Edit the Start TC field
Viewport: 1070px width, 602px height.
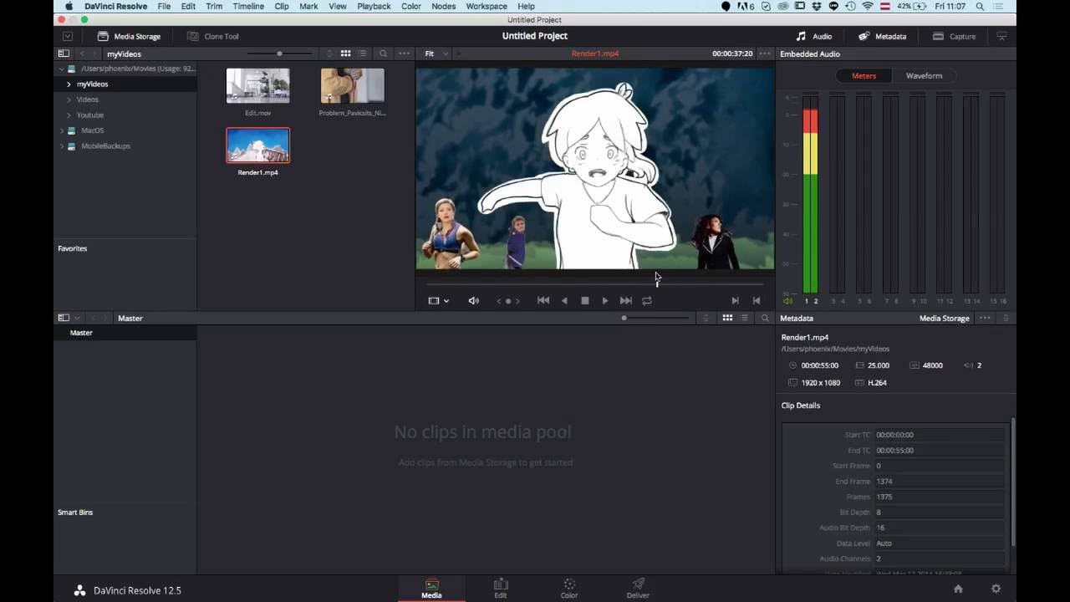[939, 435]
